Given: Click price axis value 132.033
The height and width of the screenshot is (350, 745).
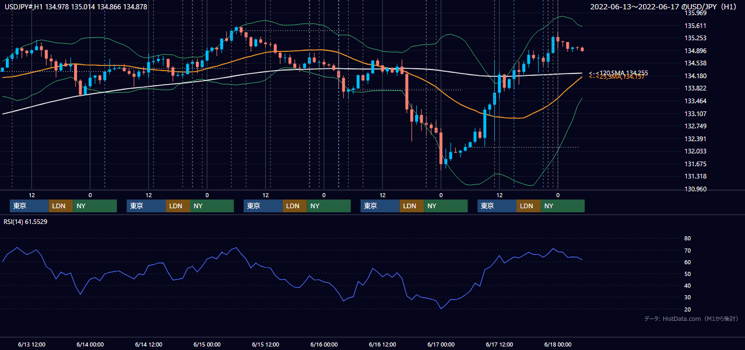Looking at the screenshot, I should coord(696,151).
